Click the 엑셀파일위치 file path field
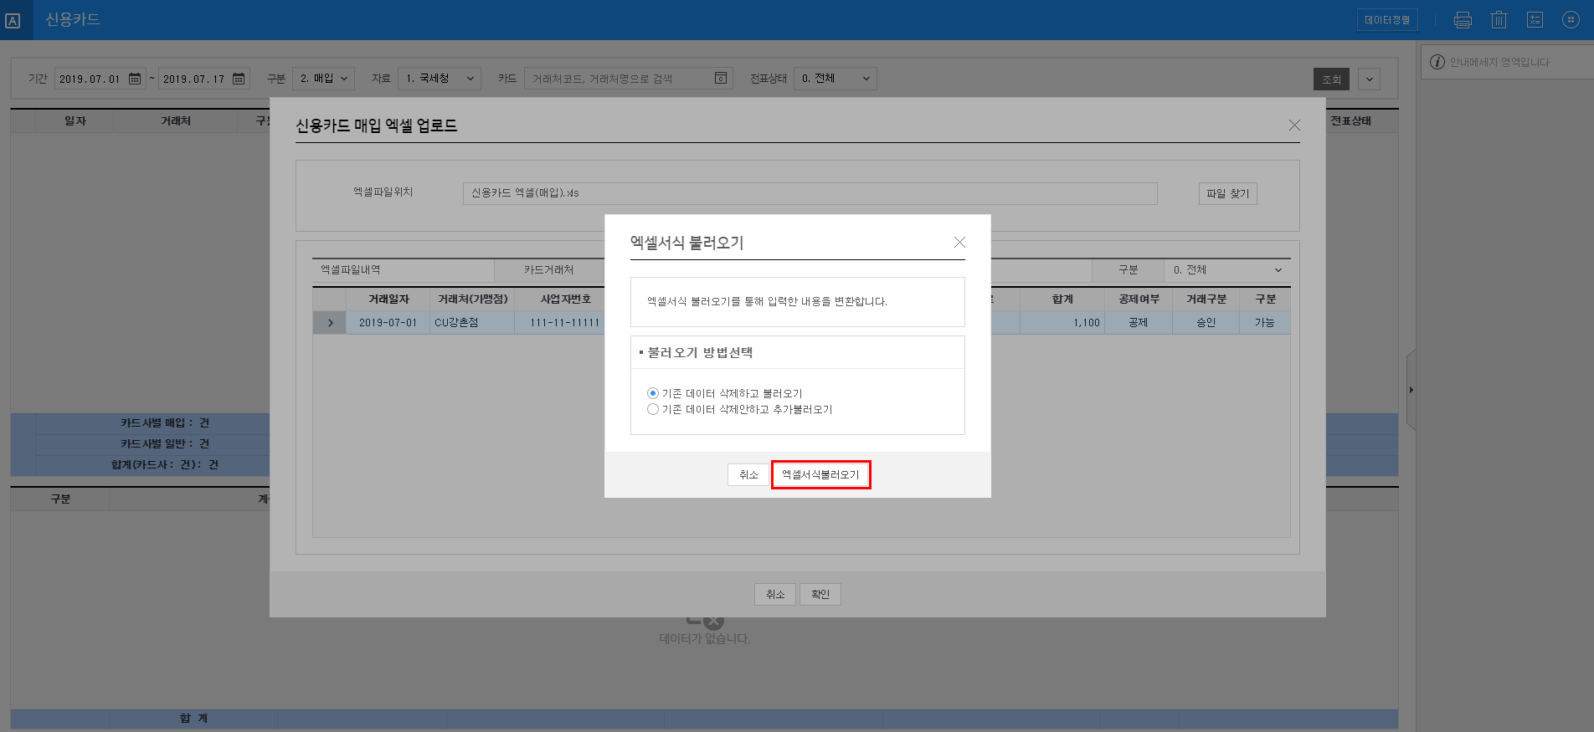The width and height of the screenshot is (1594, 732). point(810,193)
